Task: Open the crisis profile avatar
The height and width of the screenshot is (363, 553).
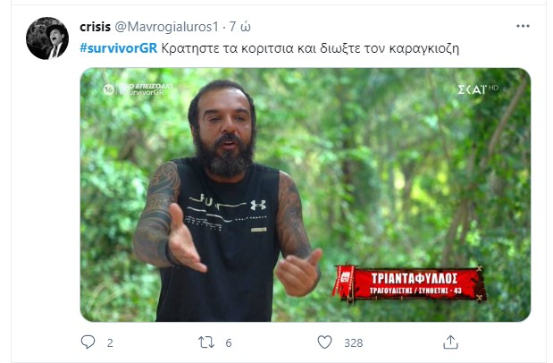Action: point(47,38)
